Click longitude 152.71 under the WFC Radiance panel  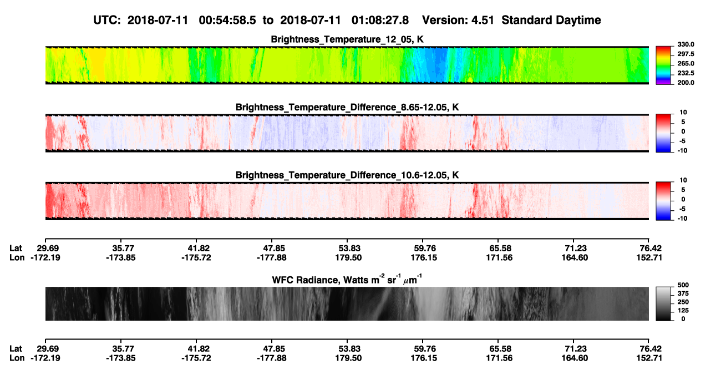click(649, 358)
